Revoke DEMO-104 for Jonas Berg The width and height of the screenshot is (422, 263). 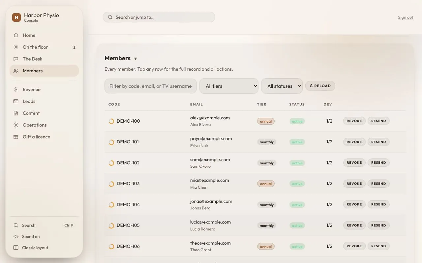pyautogui.click(x=354, y=204)
